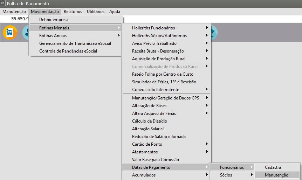
Task: Select Alteração Salarial menu item
Action: pyautogui.click(x=148, y=129)
